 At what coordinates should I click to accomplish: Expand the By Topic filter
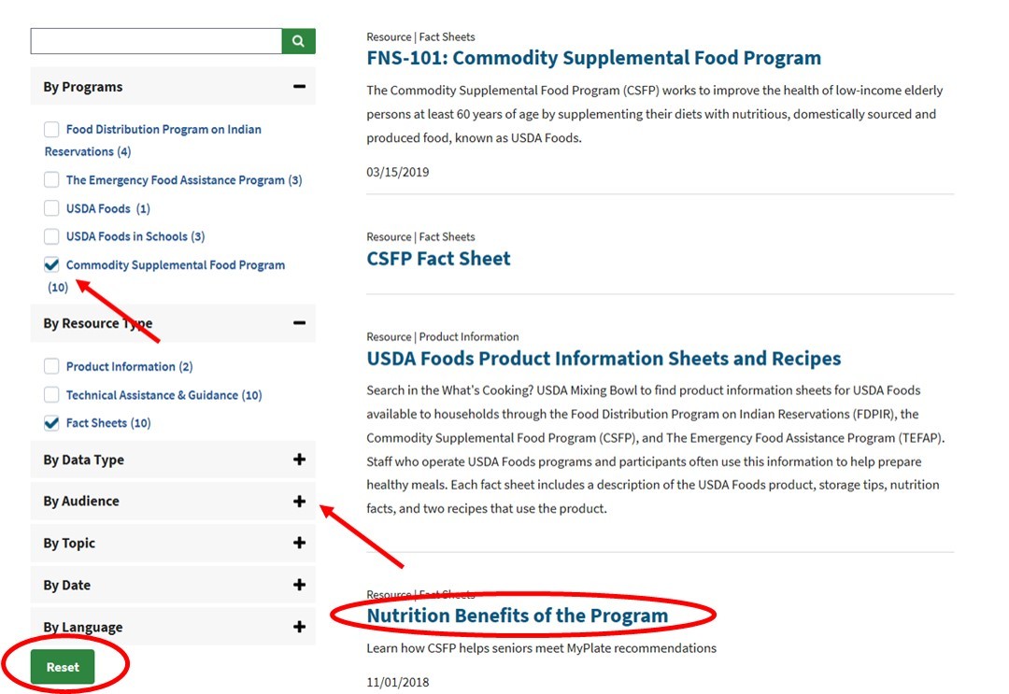point(299,543)
